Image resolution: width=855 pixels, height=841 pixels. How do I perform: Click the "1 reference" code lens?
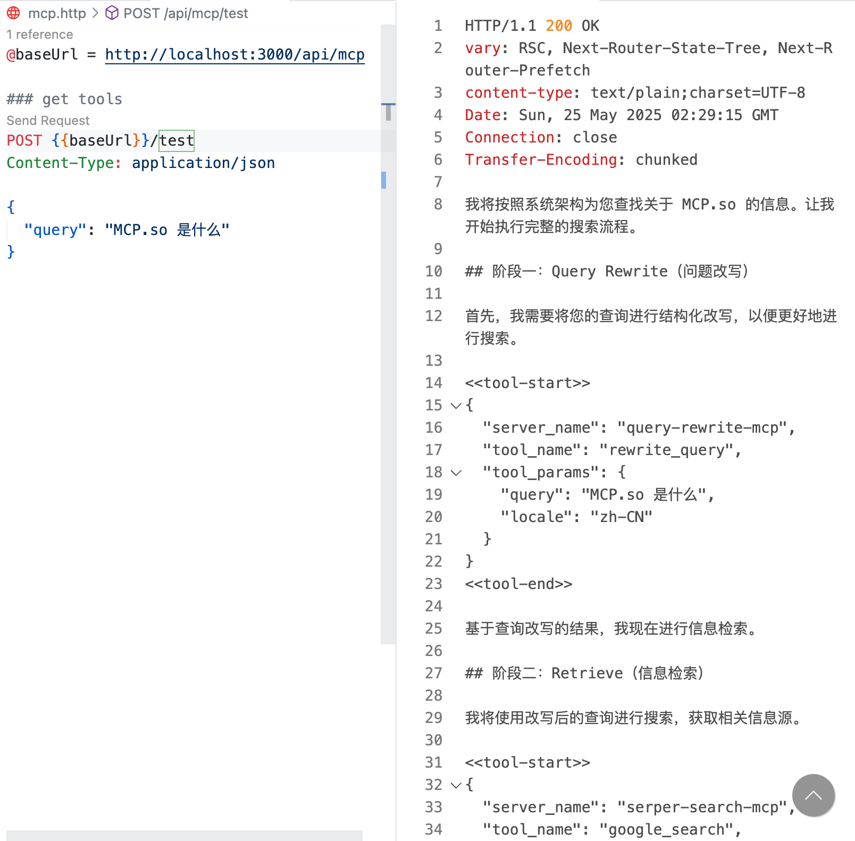pos(40,35)
